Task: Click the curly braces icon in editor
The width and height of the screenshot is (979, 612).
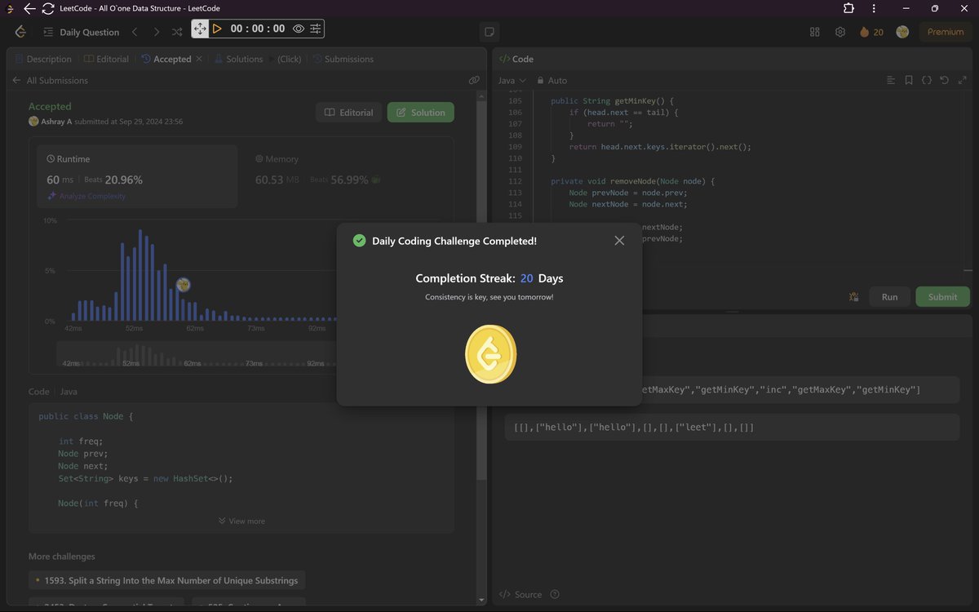Action: click(927, 81)
